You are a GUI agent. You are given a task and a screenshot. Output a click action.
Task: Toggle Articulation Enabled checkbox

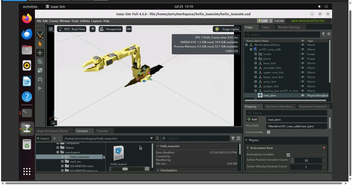(x=288, y=155)
